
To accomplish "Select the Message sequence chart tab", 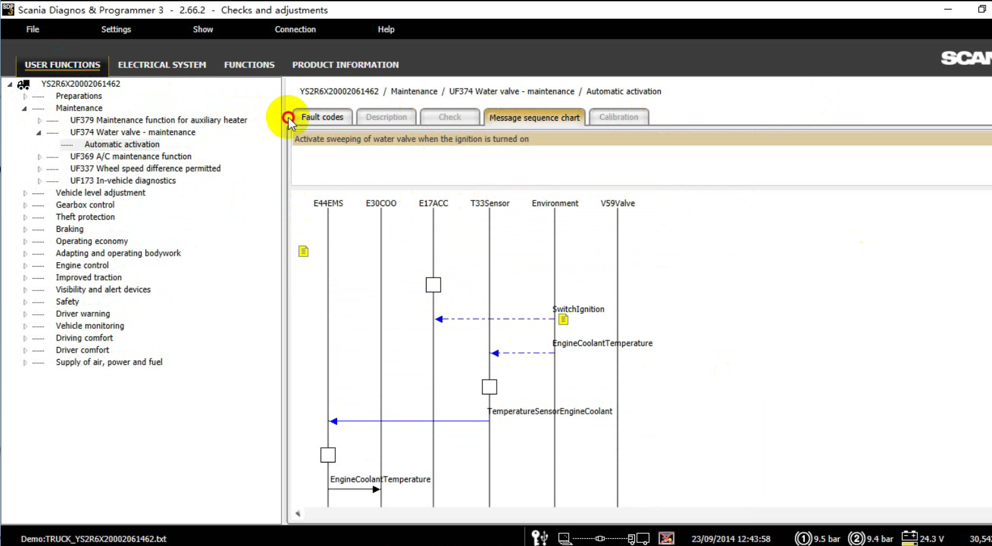I will [x=535, y=118].
